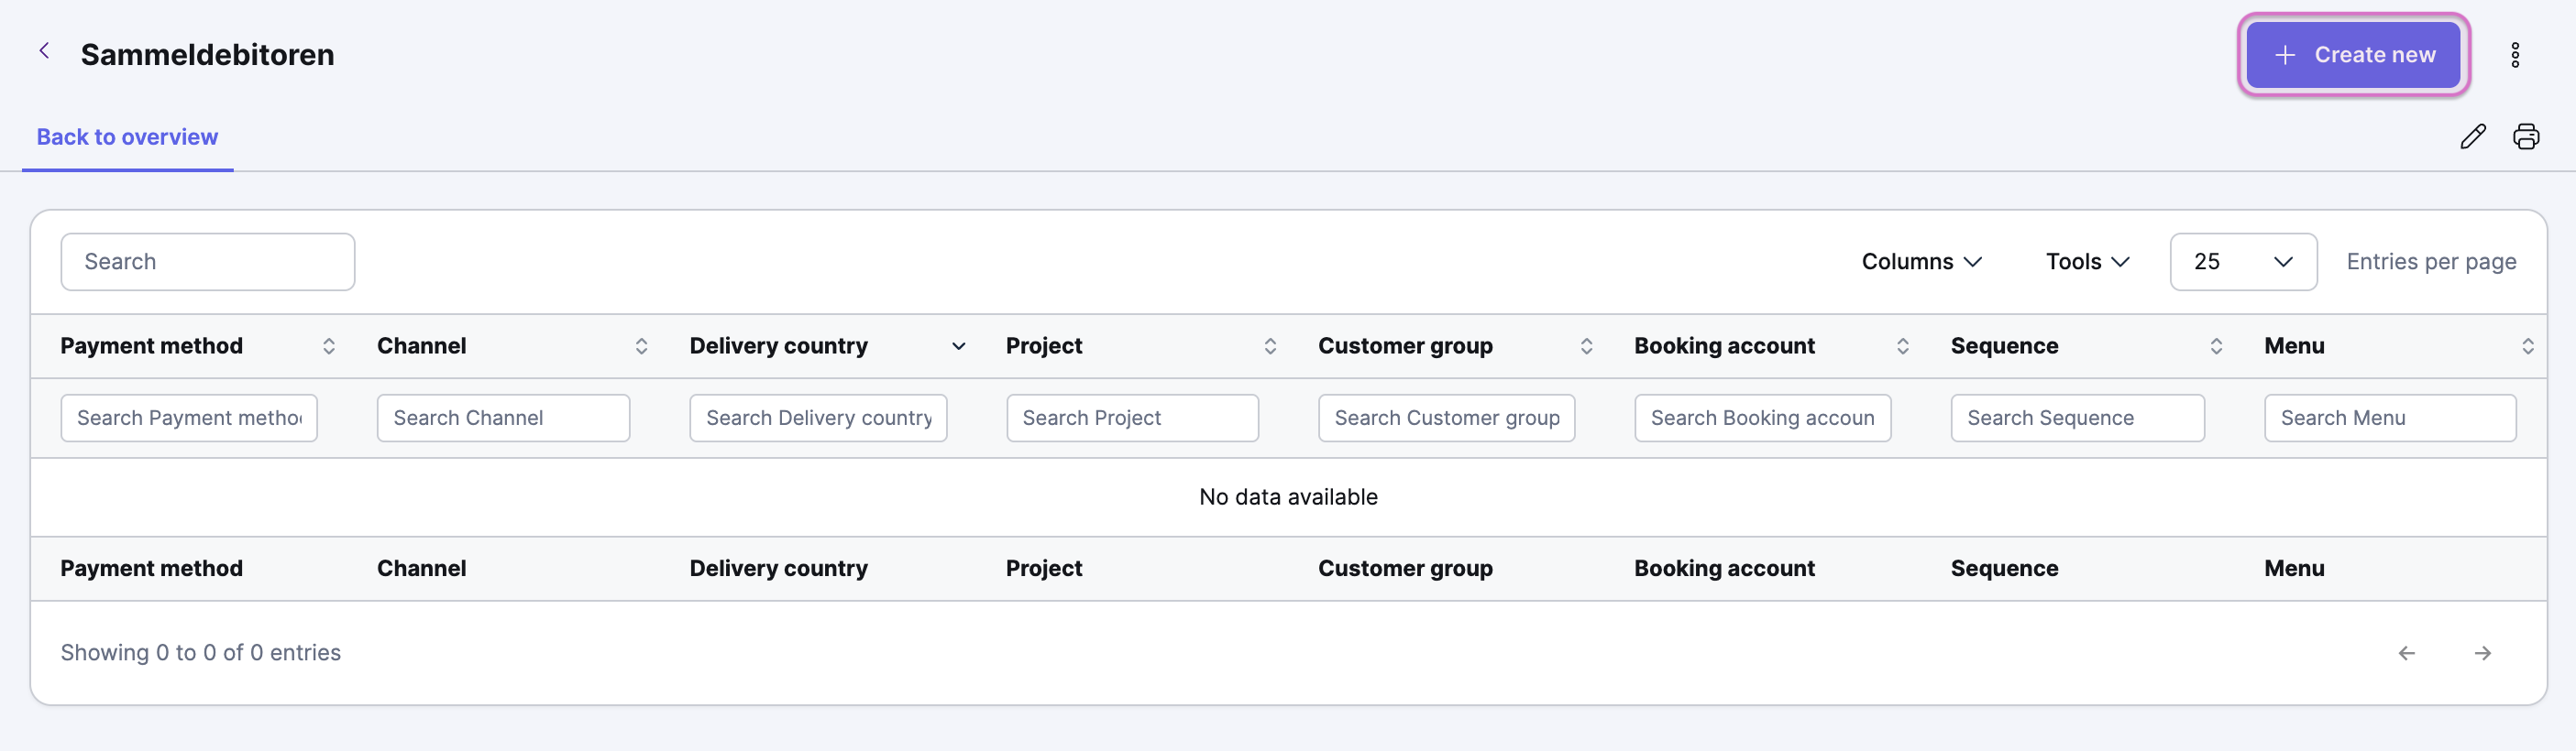
Task: Sort by Payment method column arrows
Action: pos(329,346)
